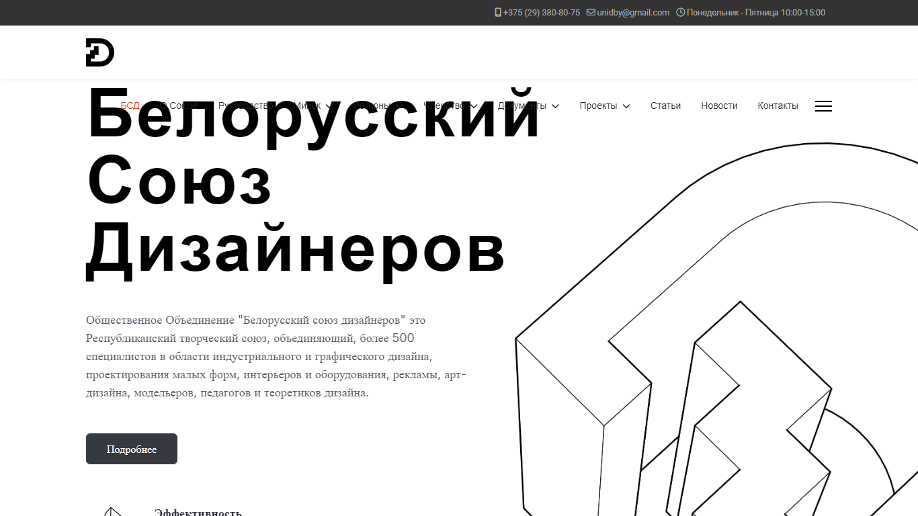The image size is (918, 516).
Task: Open the Проекты menu item
Action: (x=598, y=105)
